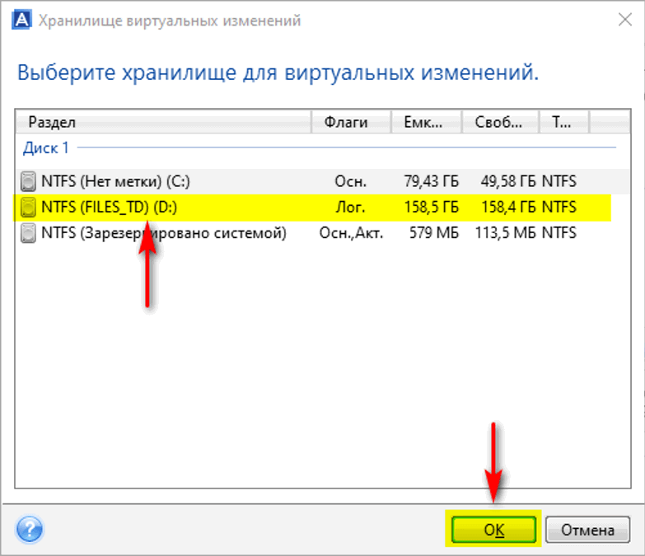Click the 49,58 ГБ free space value

tap(508, 181)
